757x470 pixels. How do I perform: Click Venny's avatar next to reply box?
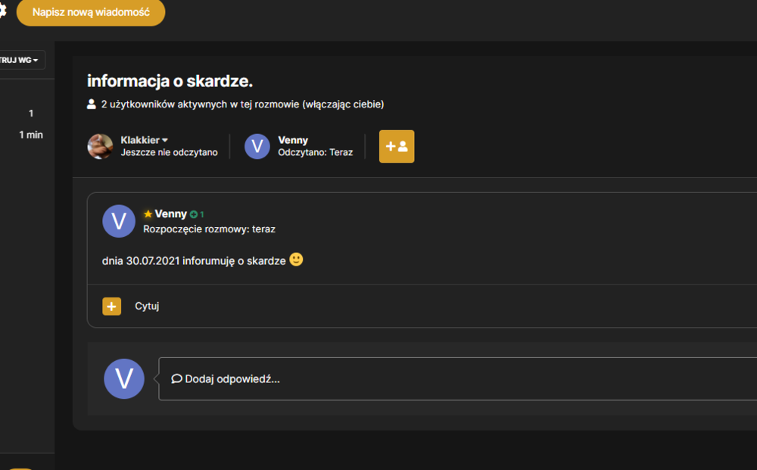tap(124, 378)
